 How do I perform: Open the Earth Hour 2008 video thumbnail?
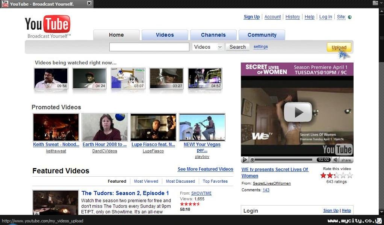click(x=105, y=127)
